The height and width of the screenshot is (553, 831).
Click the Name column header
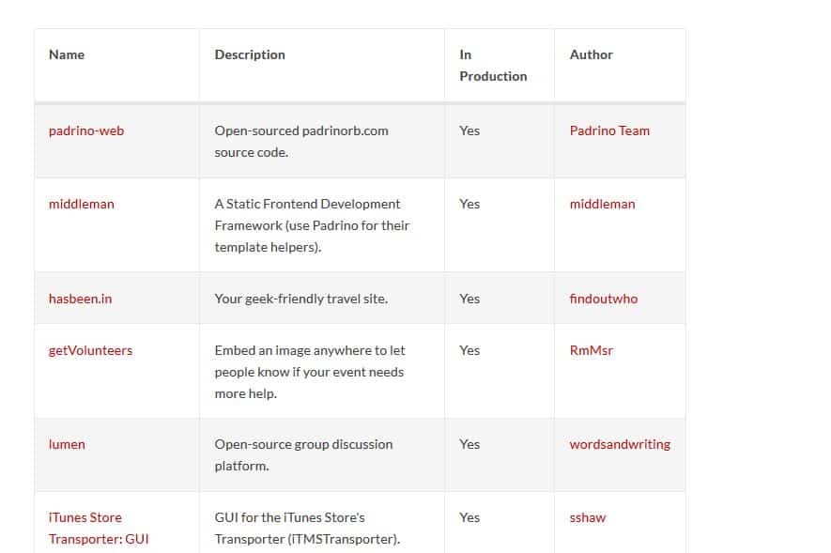point(67,54)
